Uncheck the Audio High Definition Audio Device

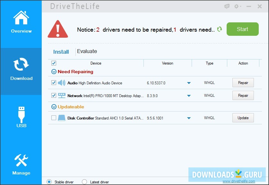pos(54,82)
